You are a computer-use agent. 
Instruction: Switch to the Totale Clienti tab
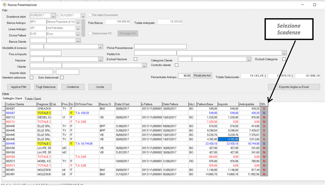(33, 99)
